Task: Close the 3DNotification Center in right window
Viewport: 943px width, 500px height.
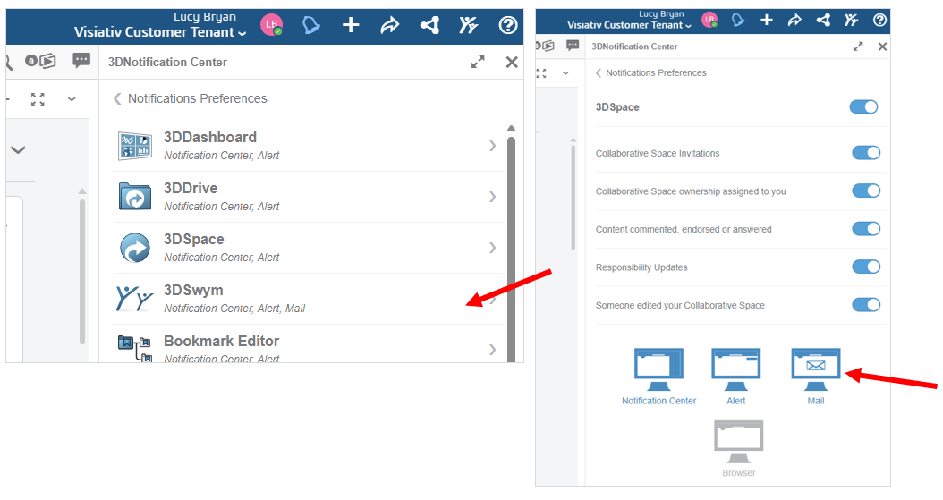Action: [882, 47]
